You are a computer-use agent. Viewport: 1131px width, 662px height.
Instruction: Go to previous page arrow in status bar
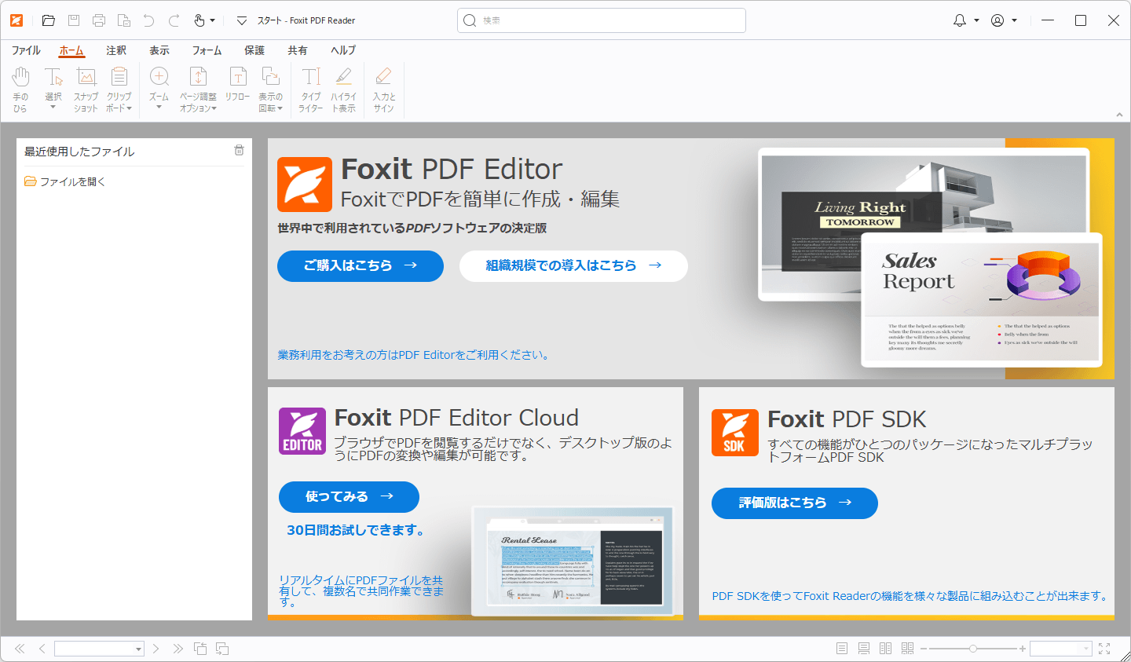42,649
